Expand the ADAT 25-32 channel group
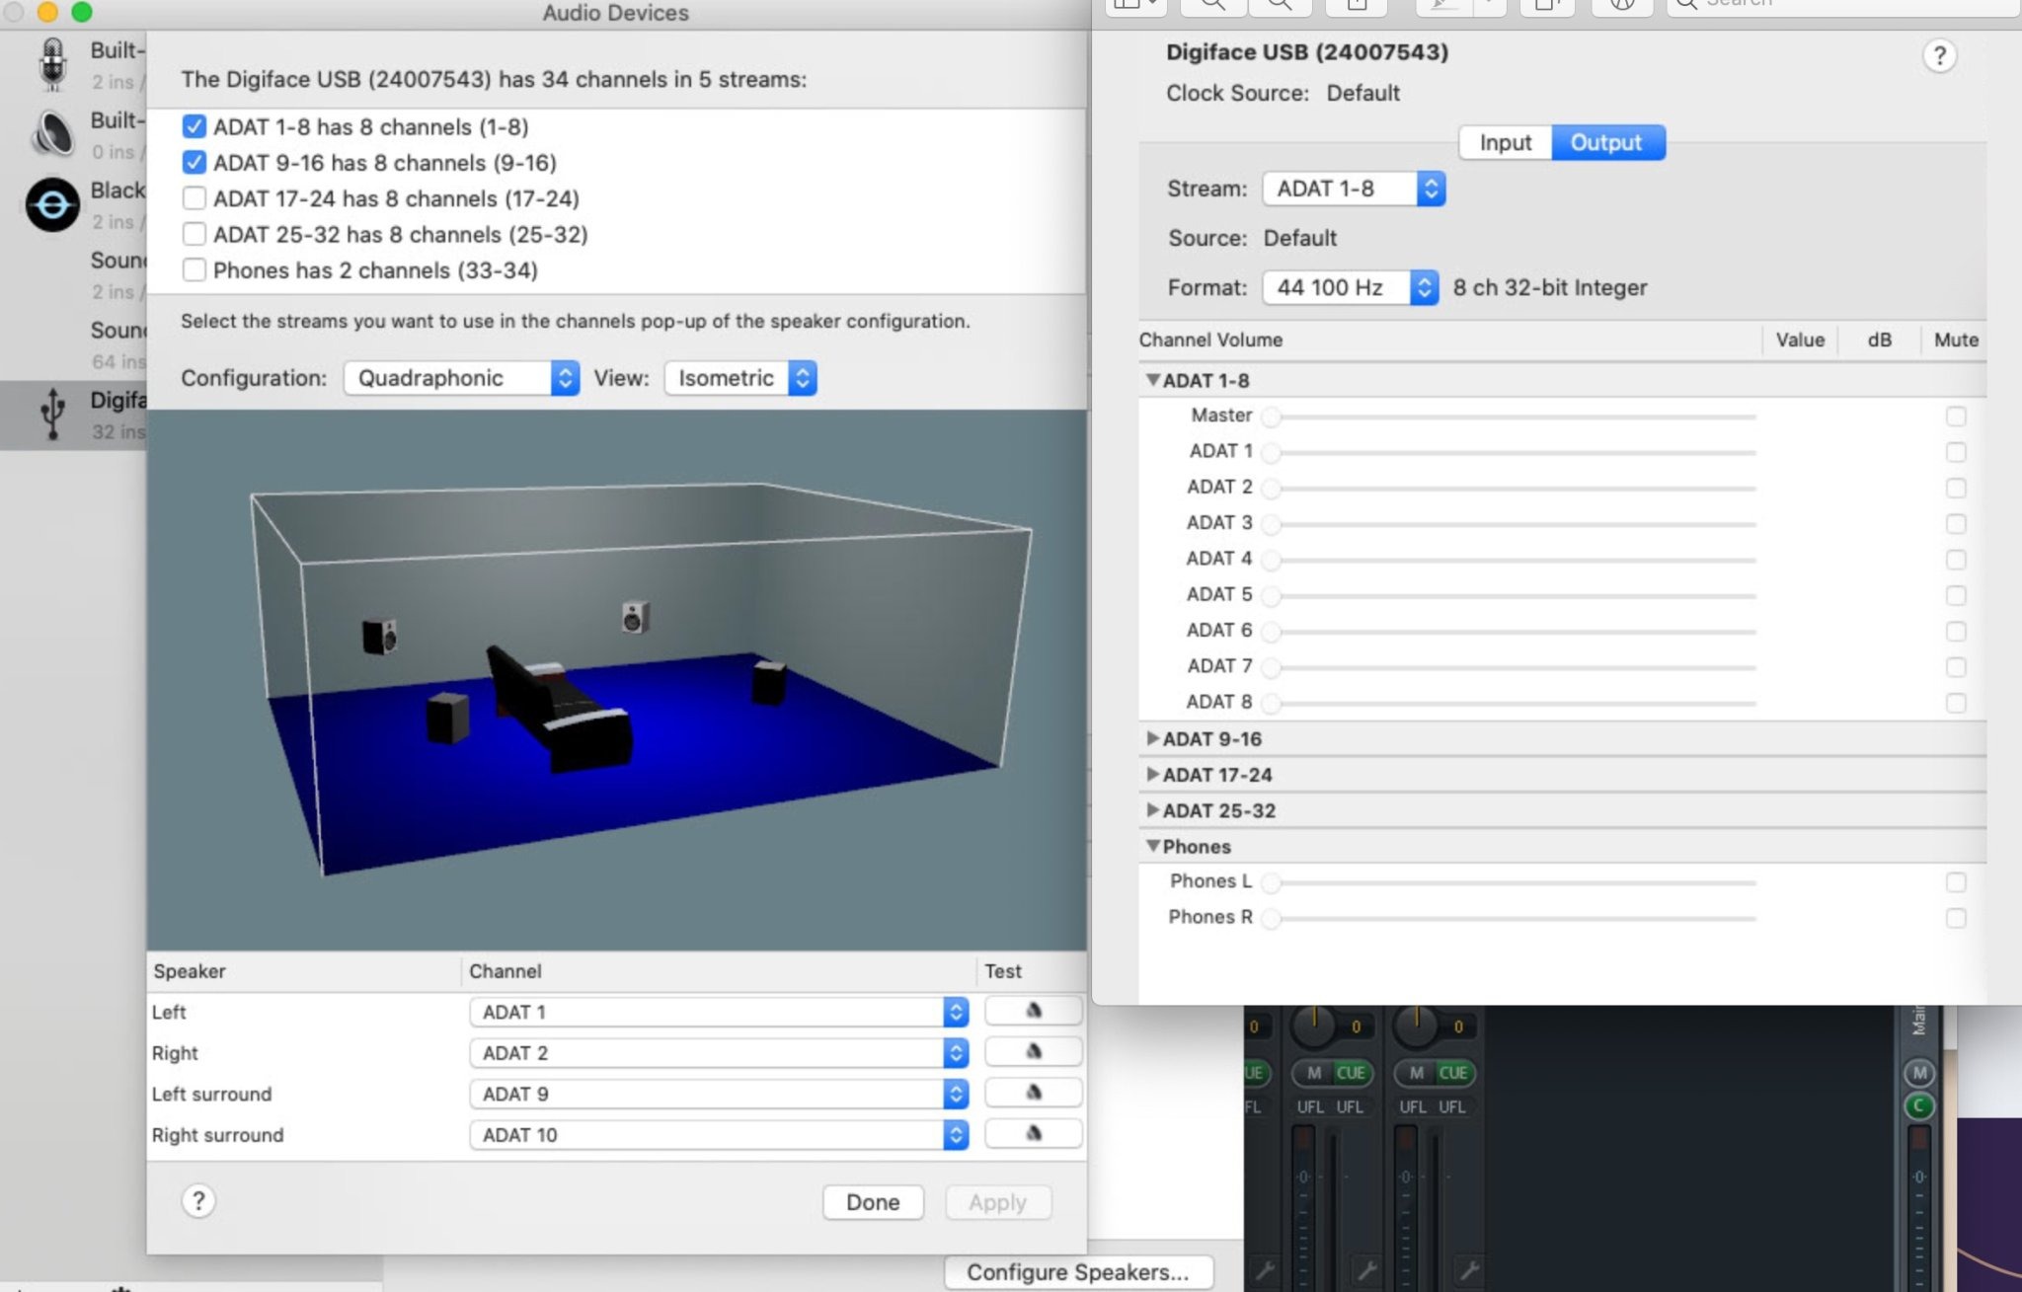Image resolution: width=2022 pixels, height=1292 pixels. point(1152,810)
